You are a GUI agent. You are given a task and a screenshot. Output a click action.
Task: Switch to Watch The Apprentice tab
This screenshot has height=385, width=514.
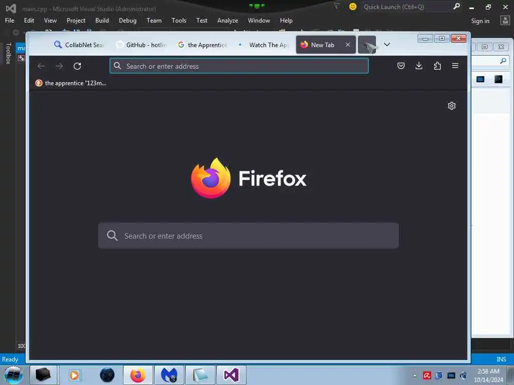point(264,45)
